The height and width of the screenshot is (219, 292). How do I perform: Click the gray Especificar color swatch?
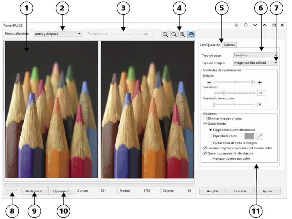[x=249, y=136]
